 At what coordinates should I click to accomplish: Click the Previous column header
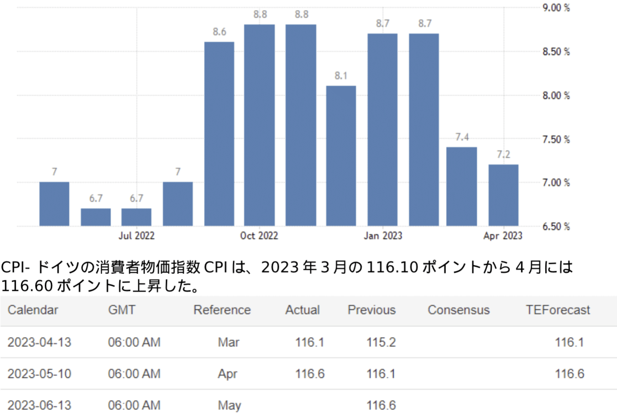(371, 310)
